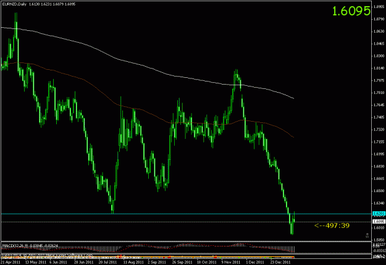Click the 1.8140 price scale label
Image resolution: width=386 pixels, height=265 pixels.
[x=379, y=68]
